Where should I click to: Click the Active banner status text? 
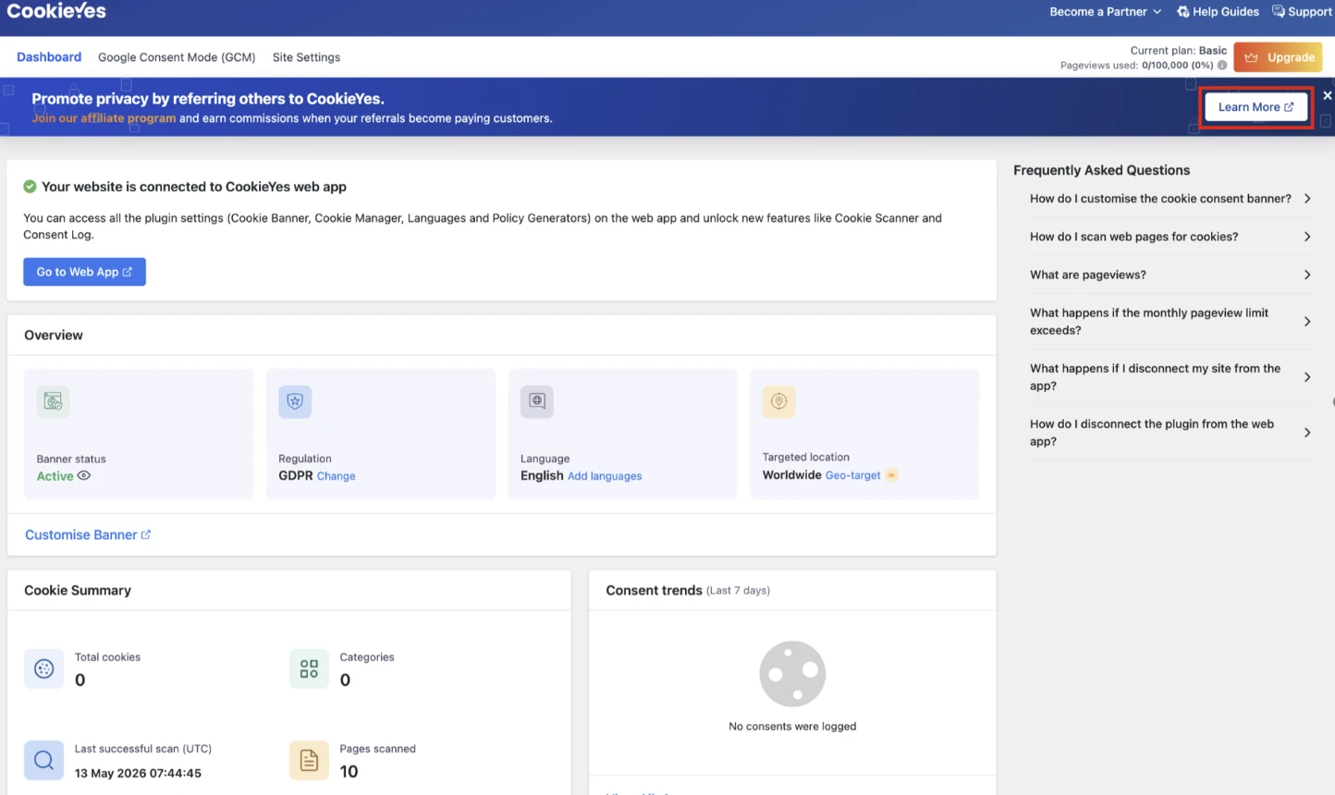pyautogui.click(x=55, y=476)
